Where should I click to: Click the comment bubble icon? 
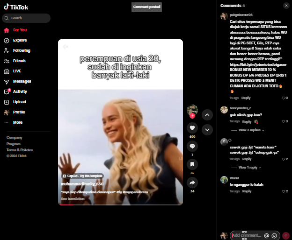pos(192,146)
